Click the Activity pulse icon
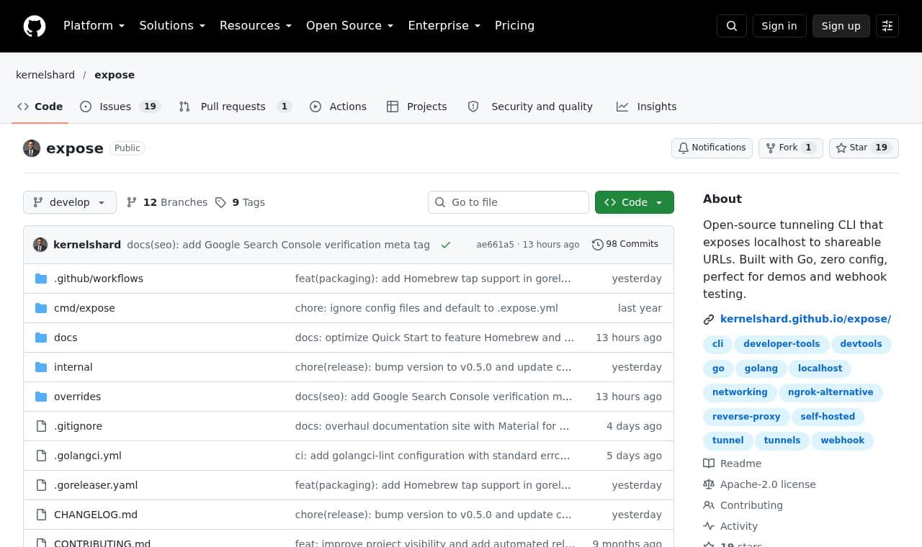This screenshot has height=547, width=922. 709,526
